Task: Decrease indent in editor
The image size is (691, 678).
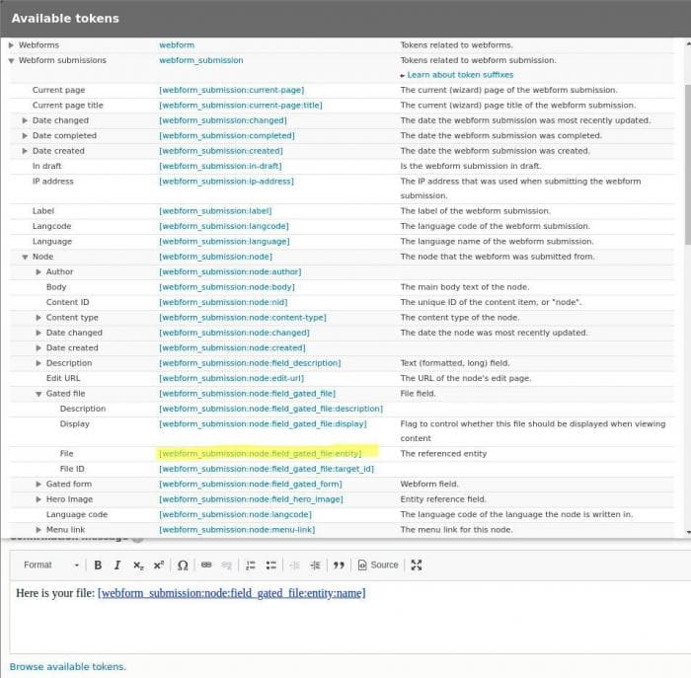Action: coord(295,565)
